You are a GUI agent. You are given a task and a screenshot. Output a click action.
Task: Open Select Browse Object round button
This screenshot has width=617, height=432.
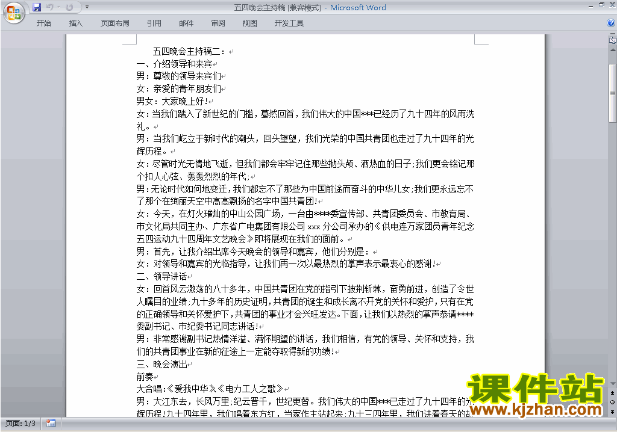(613, 402)
